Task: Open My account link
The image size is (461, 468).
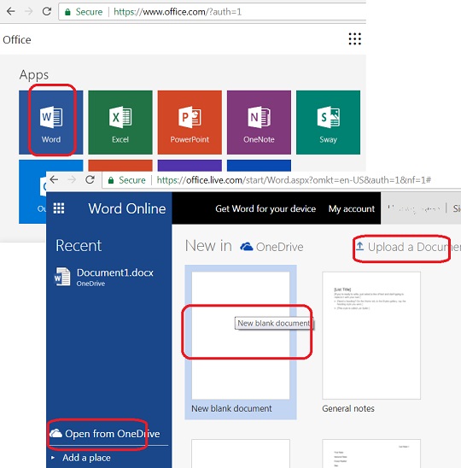Action: click(x=352, y=208)
